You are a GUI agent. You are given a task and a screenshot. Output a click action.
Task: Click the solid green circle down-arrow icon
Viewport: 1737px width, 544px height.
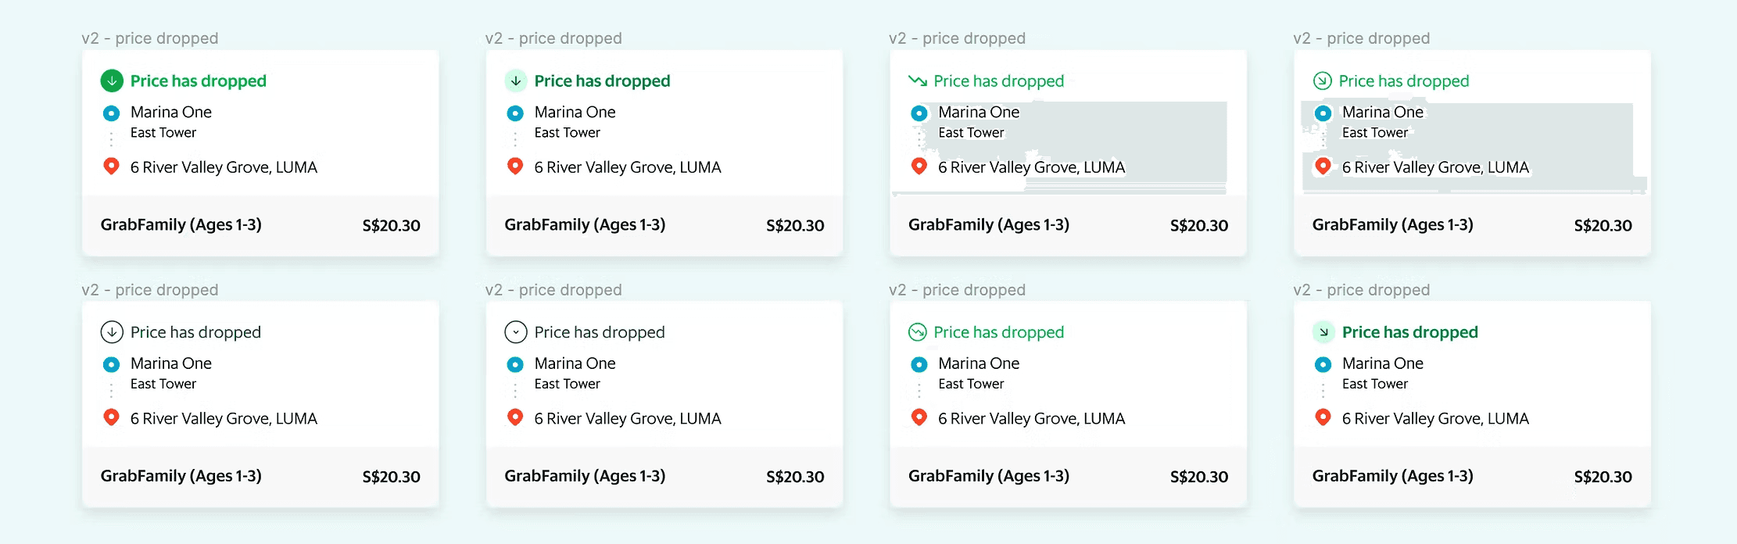click(112, 81)
